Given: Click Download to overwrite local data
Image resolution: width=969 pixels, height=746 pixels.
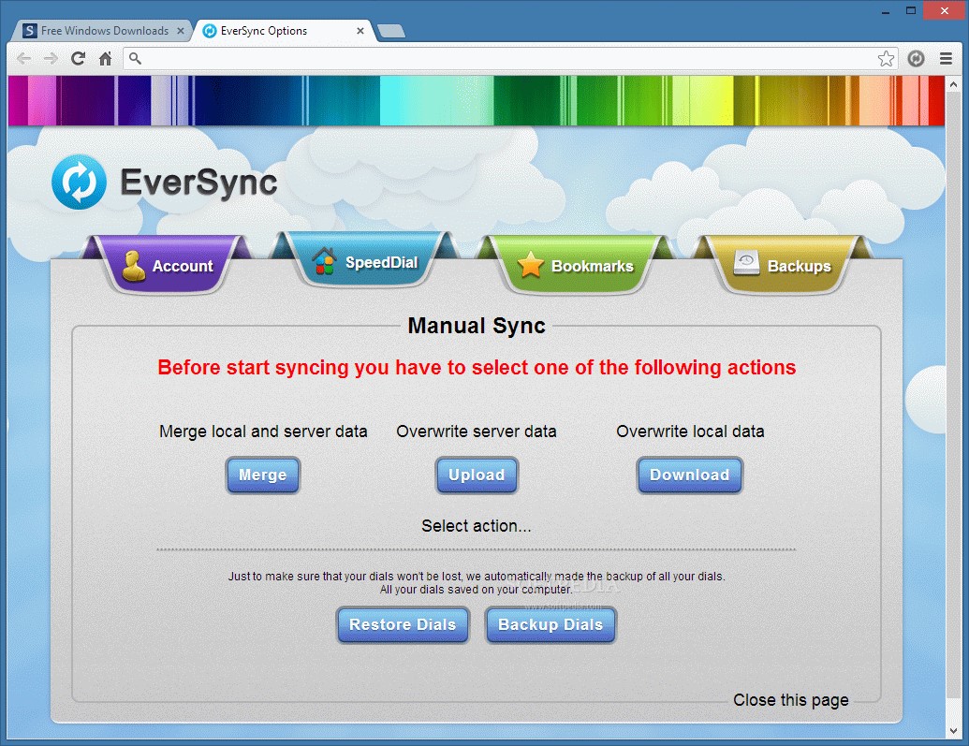Looking at the screenshot, I should (x=689, y=475).
